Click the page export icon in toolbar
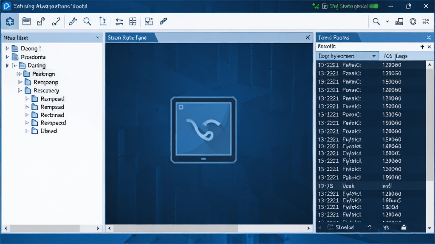This screenshot has width=435, height=244. tap(103, 21)
